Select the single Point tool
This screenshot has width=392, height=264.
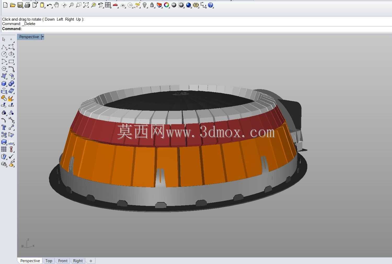11,39
